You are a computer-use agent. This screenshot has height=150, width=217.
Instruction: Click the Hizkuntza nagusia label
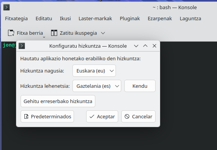42,71
